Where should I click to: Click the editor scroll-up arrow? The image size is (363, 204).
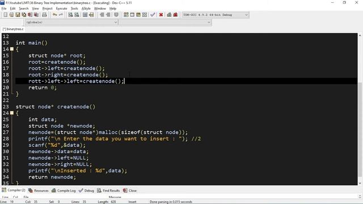(360, 36)
